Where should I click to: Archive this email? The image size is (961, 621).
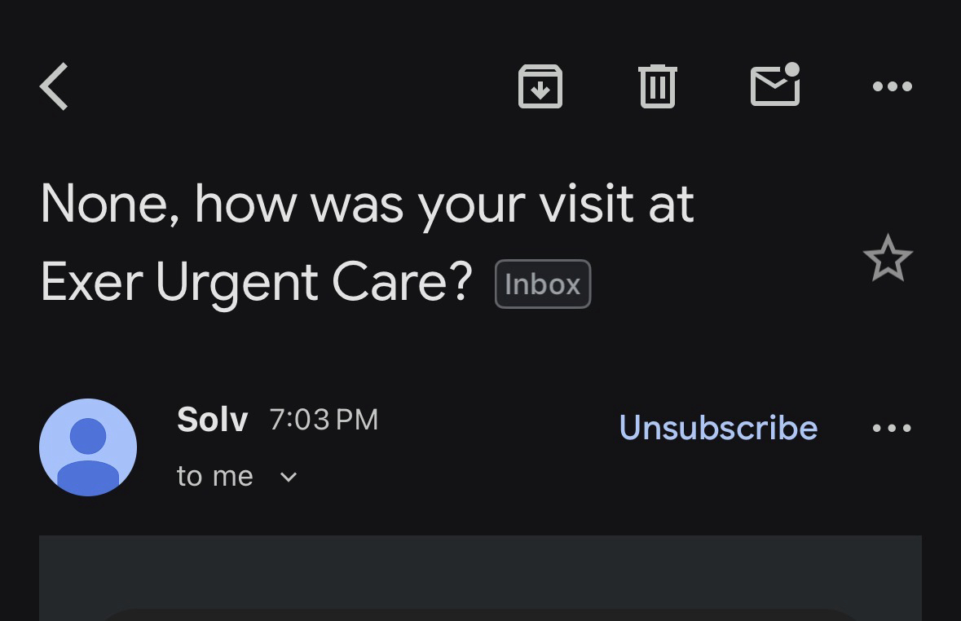[x=540, y=86]
